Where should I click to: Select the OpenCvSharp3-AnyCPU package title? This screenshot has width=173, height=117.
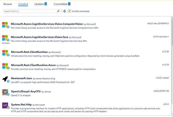pos(26,92)
